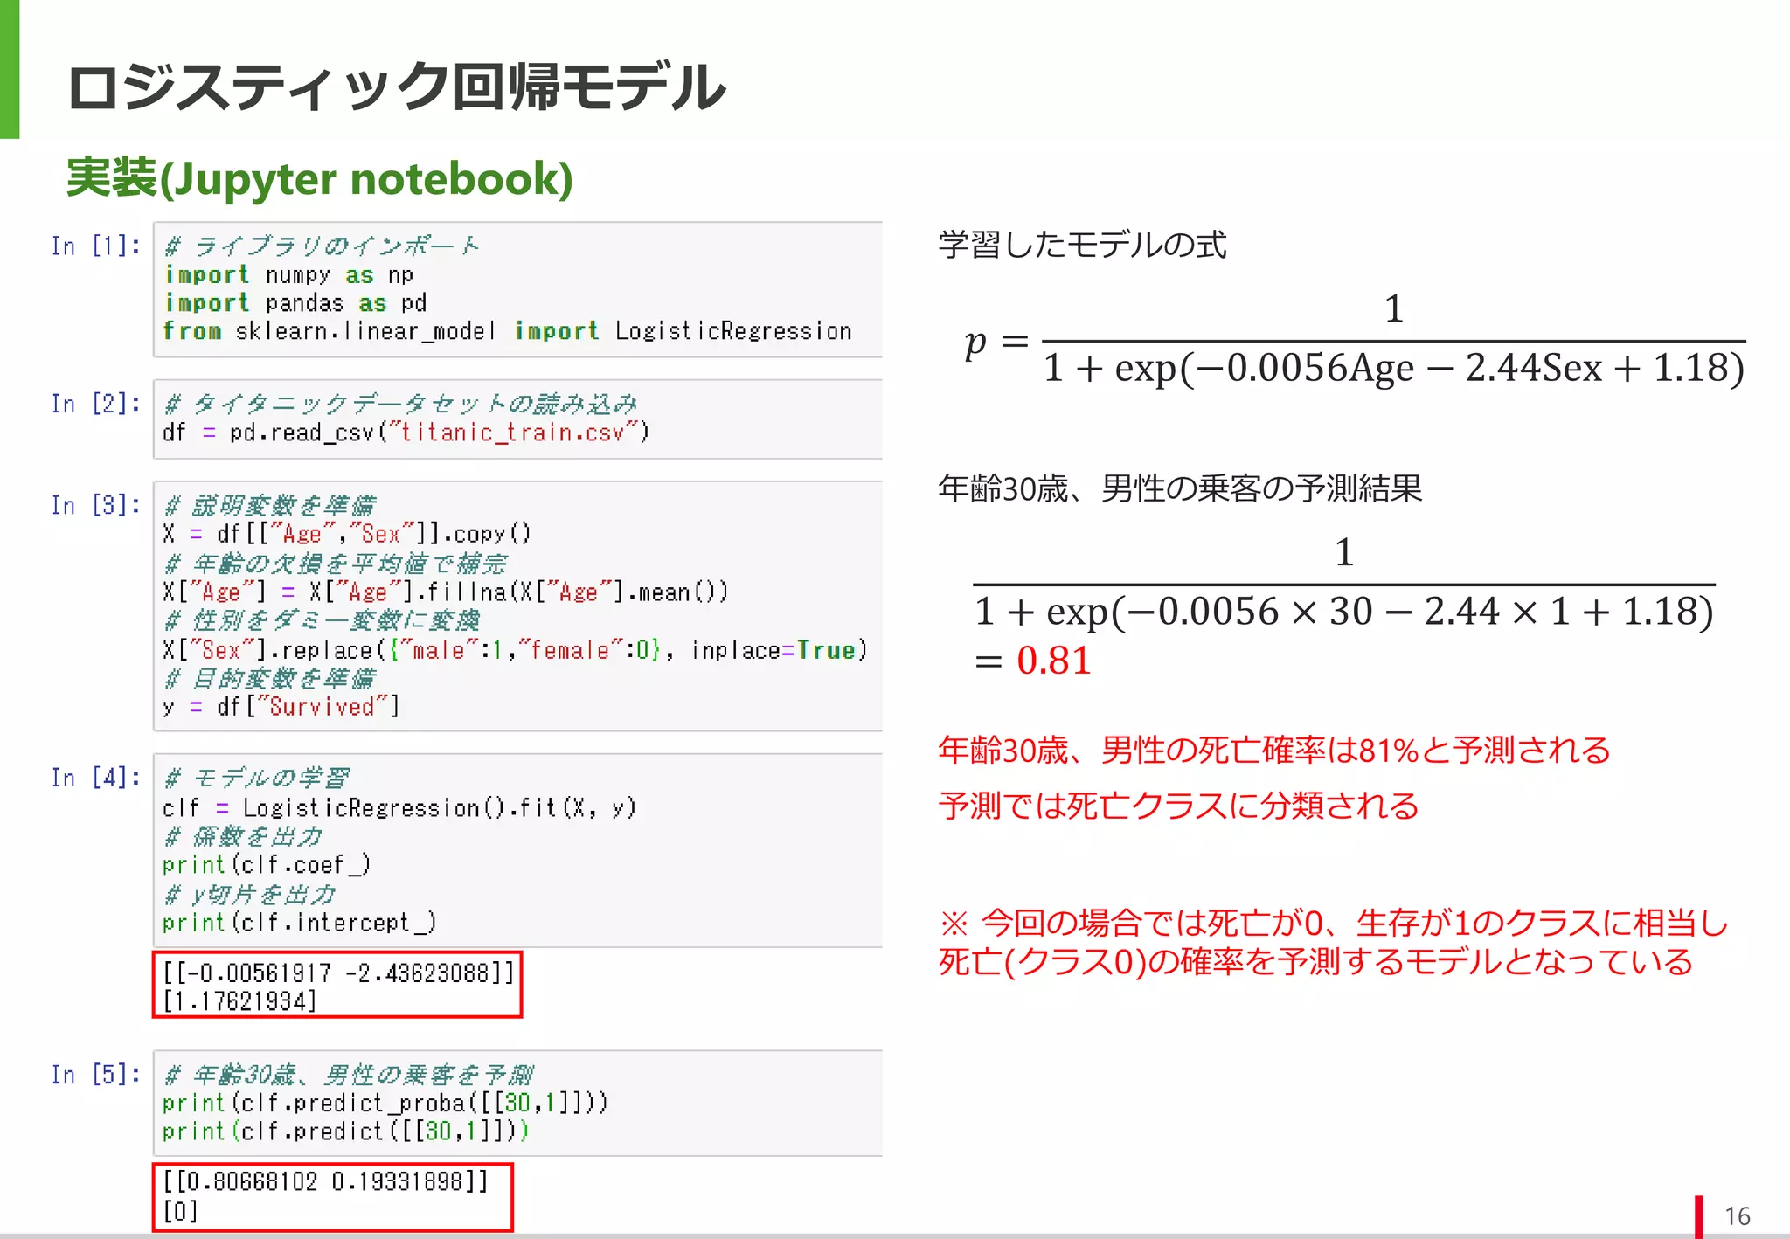The image size is (1790, 1239).
Task: Click the slide title ロジスティック回帰モデル
Action: tap(396, 87)
